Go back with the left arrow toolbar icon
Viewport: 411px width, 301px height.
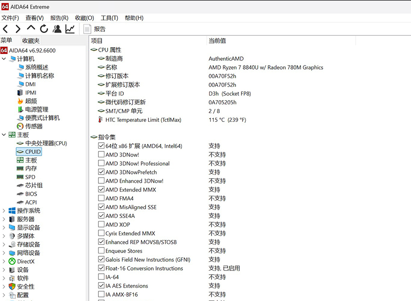coord(5,29)
